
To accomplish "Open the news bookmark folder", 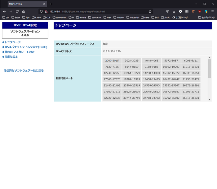I will point(145,18).
